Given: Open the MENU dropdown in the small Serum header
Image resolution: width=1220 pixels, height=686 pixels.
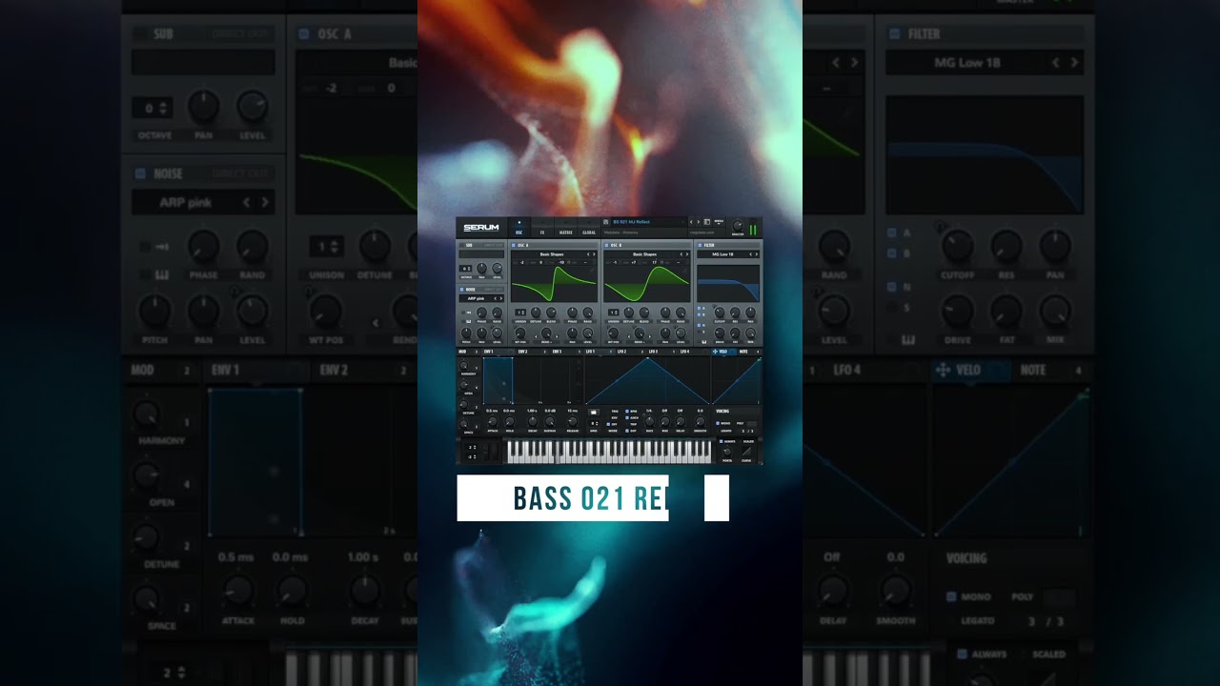Looking at the screenshot, I should (x=719, y=221).
